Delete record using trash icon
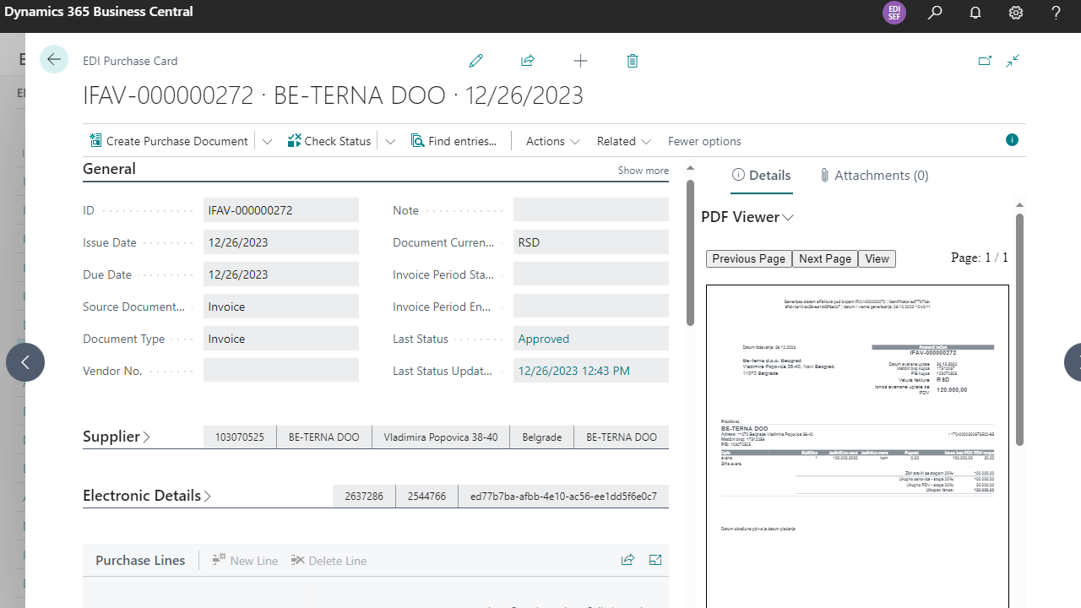Viewport: 1081px width, 608px height. coord(633,61)
